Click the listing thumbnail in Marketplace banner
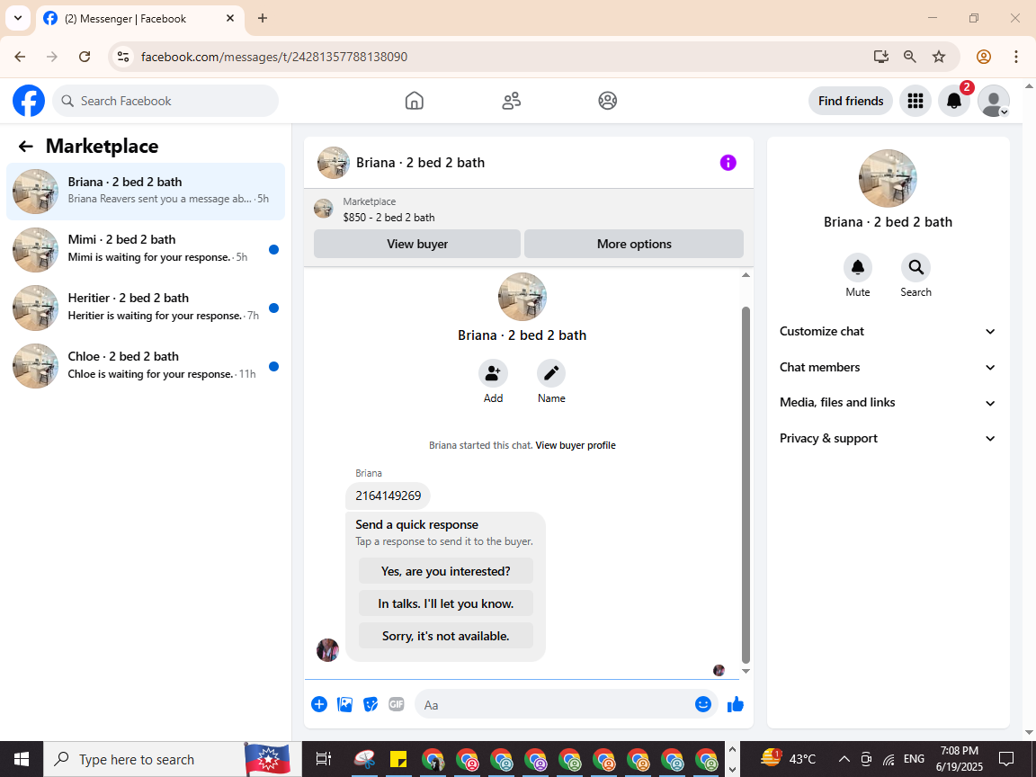Viewport: 1036px width, 777px height. pyautogui.click(x=323, y=209)
